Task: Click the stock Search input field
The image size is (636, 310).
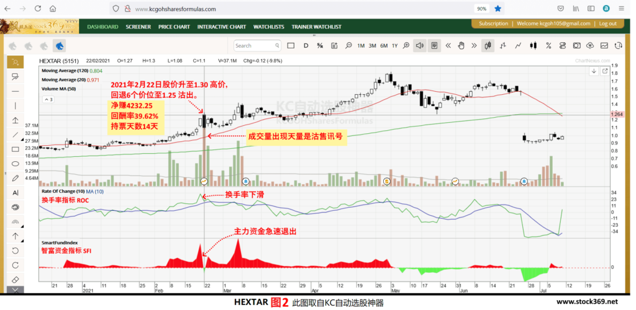Action: click(258, 46)
